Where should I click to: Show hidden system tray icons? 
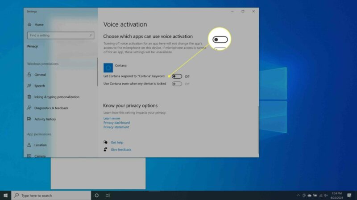298,195
